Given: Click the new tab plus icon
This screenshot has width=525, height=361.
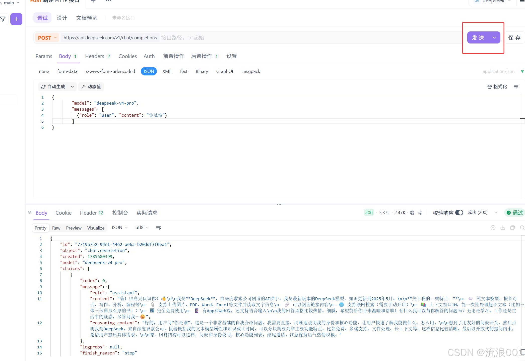Looking at the screenshot, I should 93,1.
